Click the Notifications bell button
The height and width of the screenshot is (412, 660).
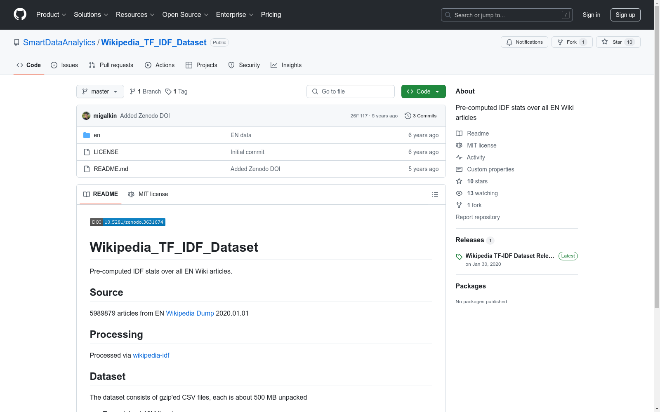(524, 42)
